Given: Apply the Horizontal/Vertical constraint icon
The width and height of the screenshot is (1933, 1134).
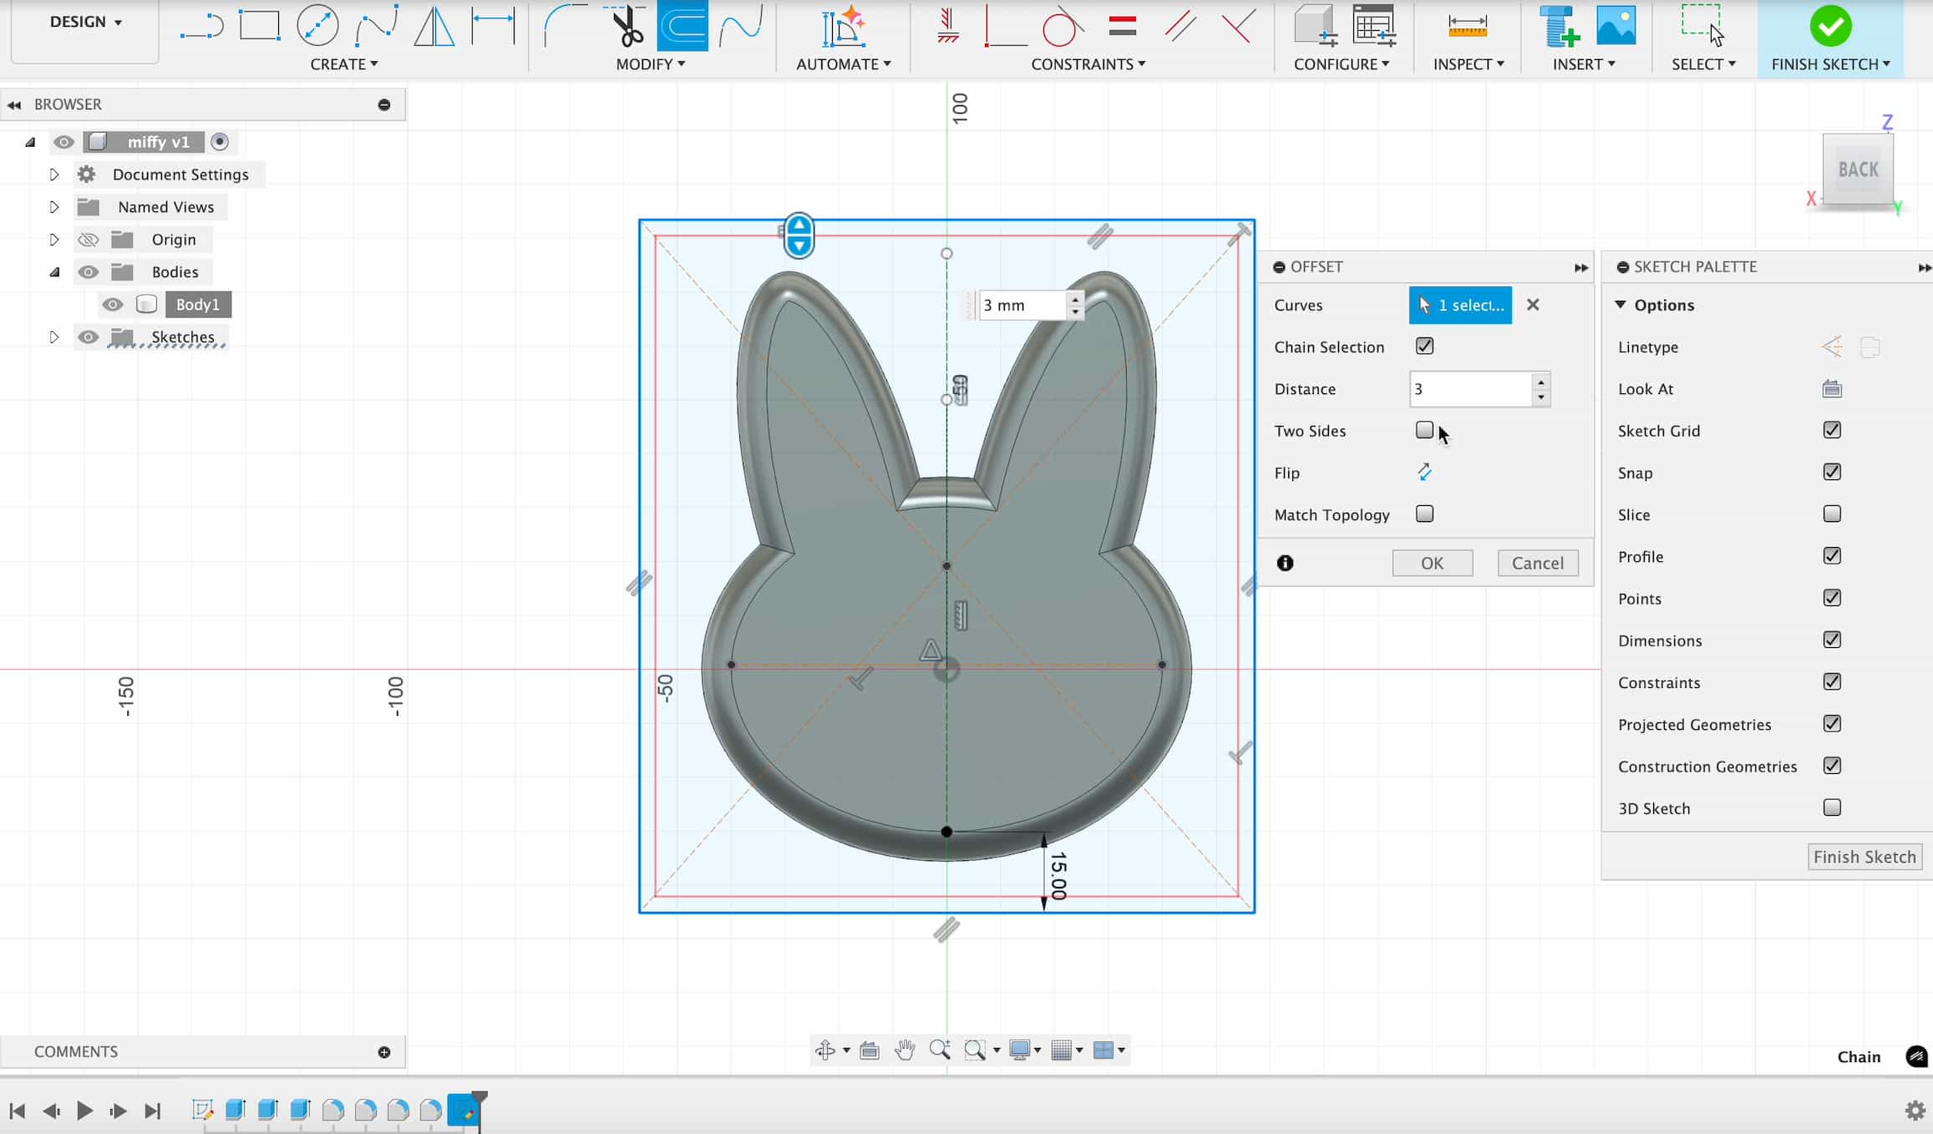Looking at the screenshot, I should click(x=947, y=26).
